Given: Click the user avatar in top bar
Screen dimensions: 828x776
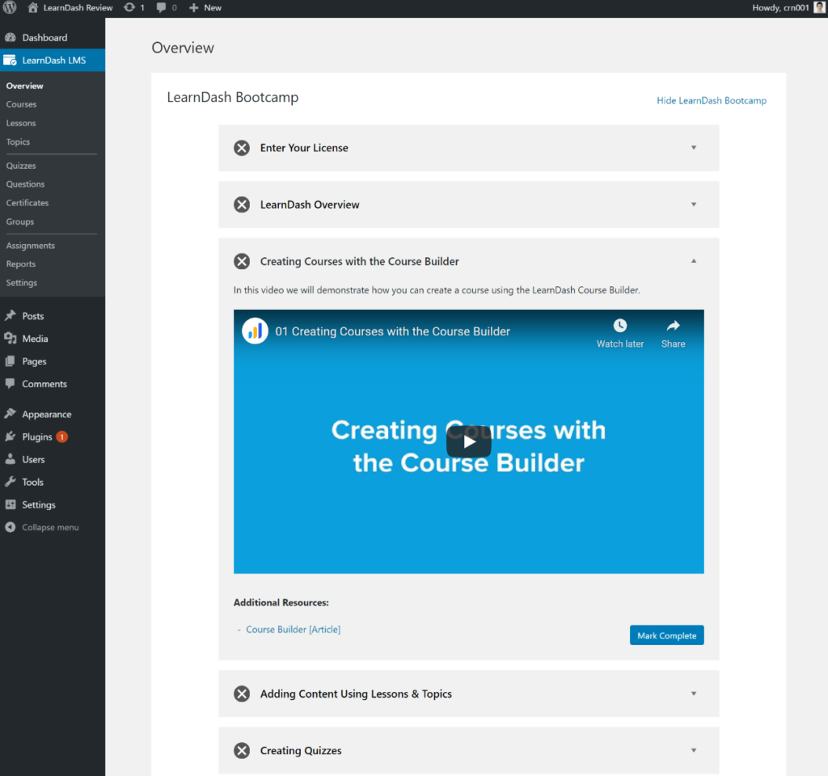Looking at the screenshot, I should pyautogui.click(x=819, y=7).
